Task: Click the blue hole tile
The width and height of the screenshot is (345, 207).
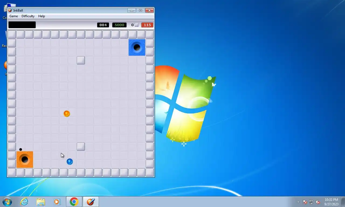Action: click(137, 47)
